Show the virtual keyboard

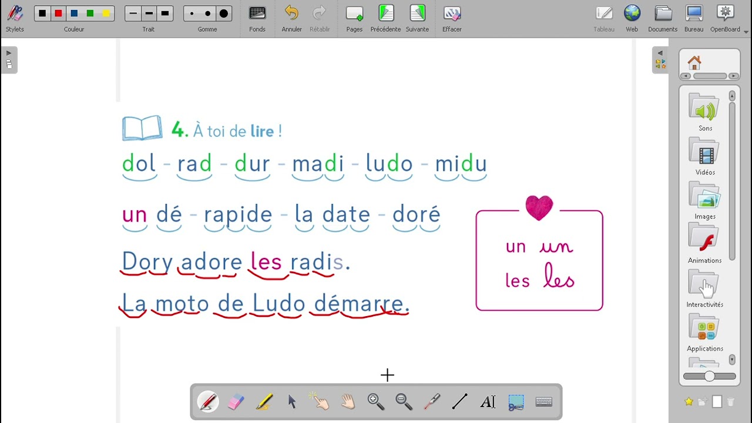(544, 402)
